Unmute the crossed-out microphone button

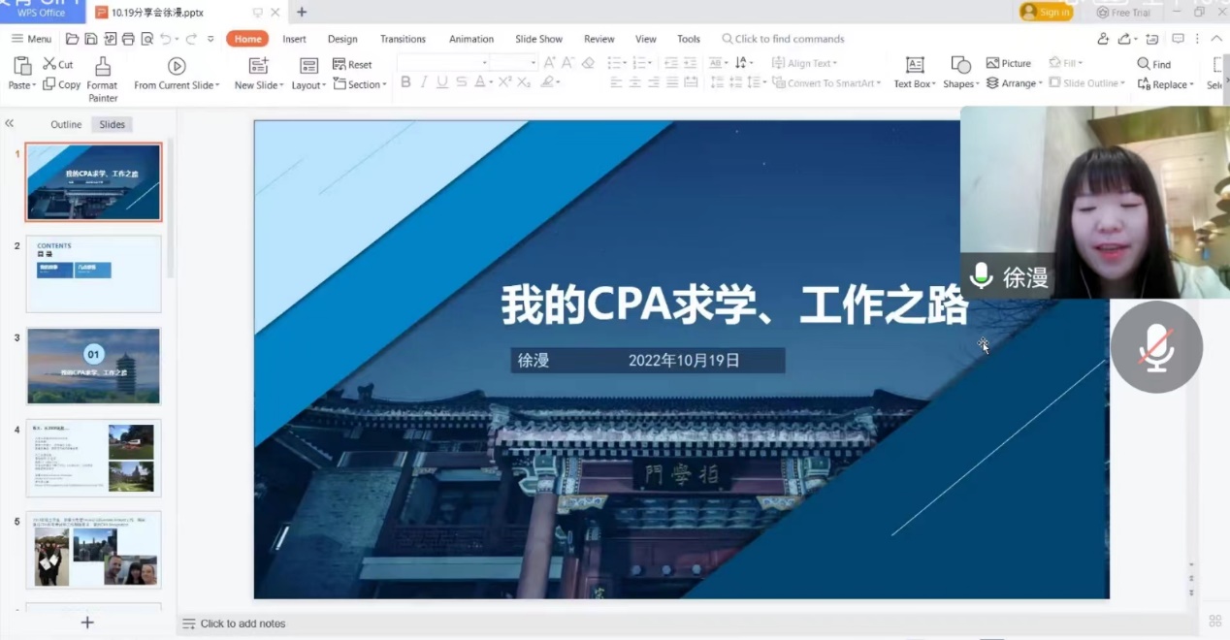[1156, 347]
